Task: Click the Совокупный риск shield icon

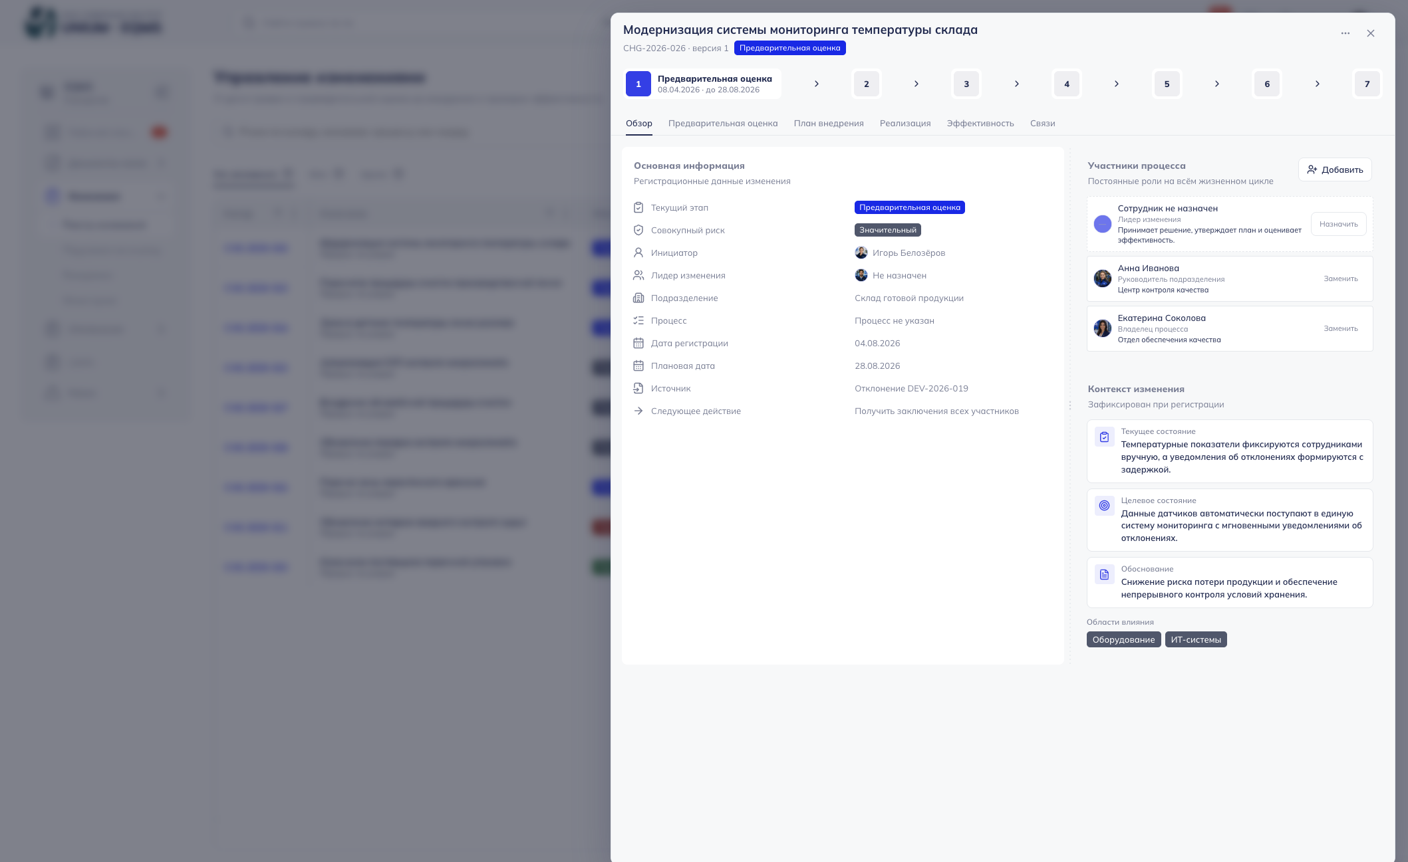Action: coord(638,230)
